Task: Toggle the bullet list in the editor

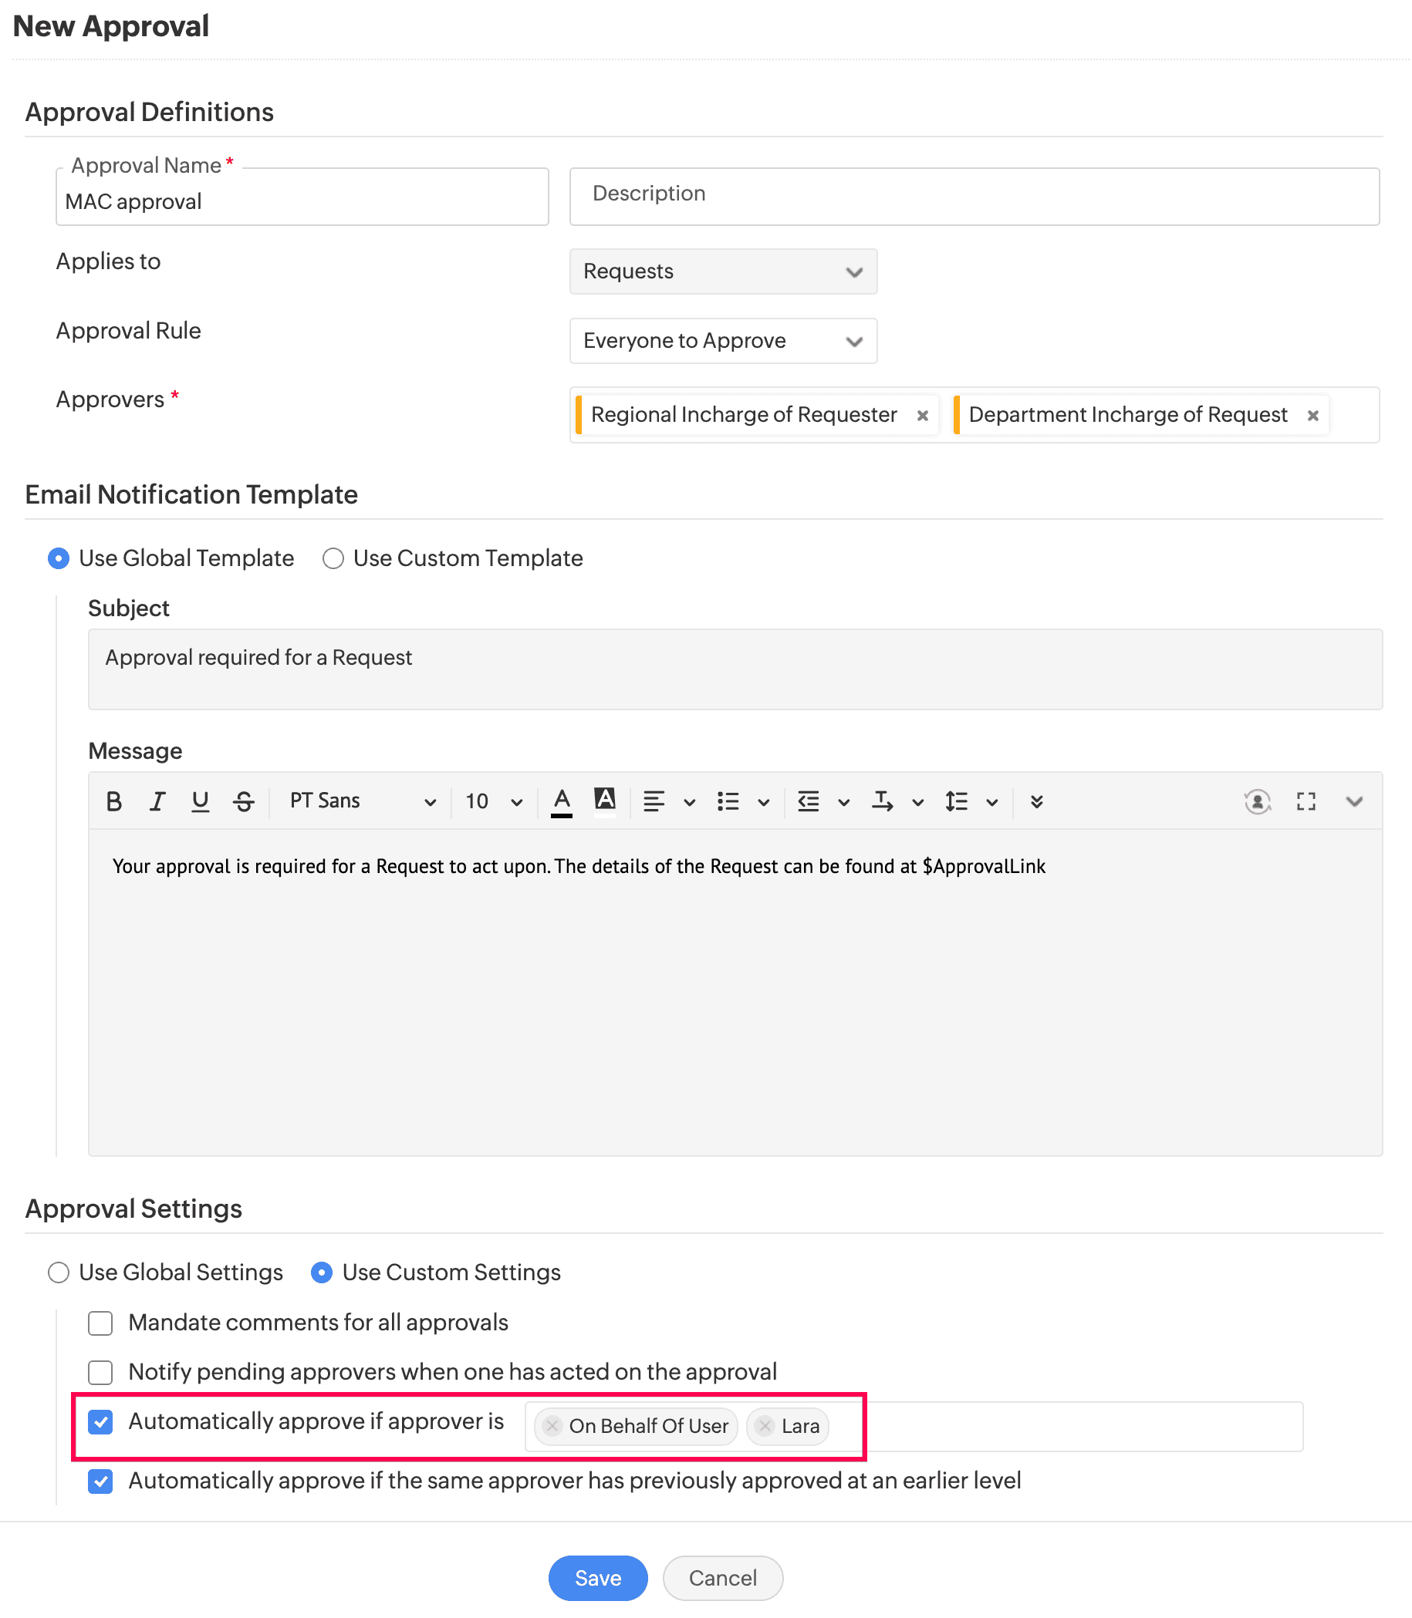Action: point(729,801)
